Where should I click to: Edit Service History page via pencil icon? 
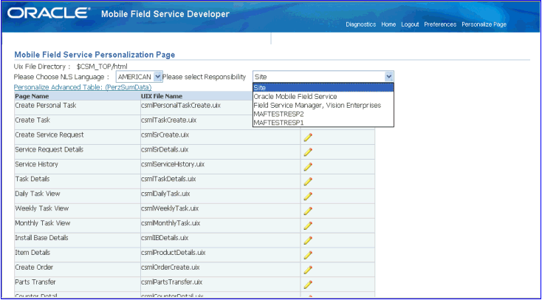308,167
